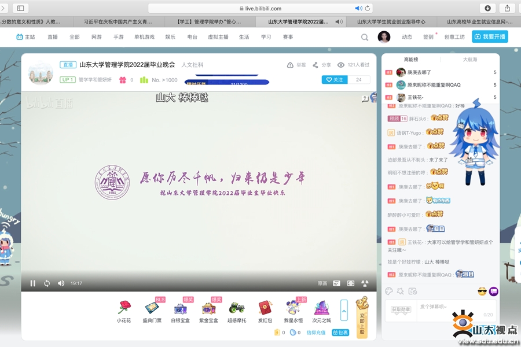Click the danmaku chat input field
The height and width of the screenshot is (347, 521).
(446, 307)
